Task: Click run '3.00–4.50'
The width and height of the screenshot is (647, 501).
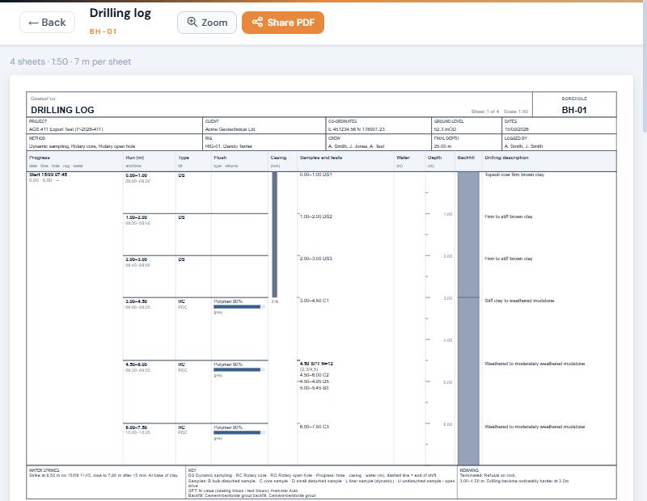Action: 136,301
